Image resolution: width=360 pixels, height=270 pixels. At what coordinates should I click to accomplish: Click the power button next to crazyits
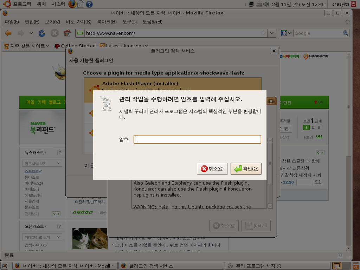click(353, 4)
